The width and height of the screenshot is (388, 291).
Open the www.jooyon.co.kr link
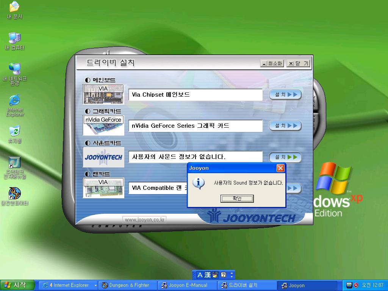pyautogui.click(x=144, y=219)
